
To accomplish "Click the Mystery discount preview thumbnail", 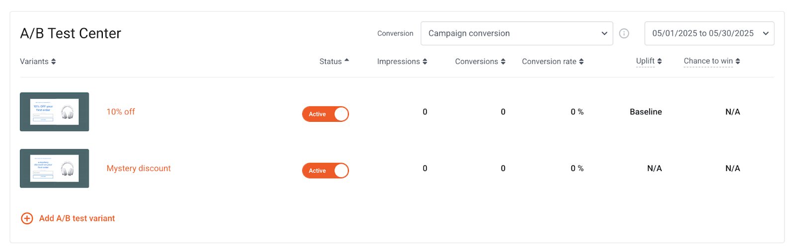I will point(55,168).
